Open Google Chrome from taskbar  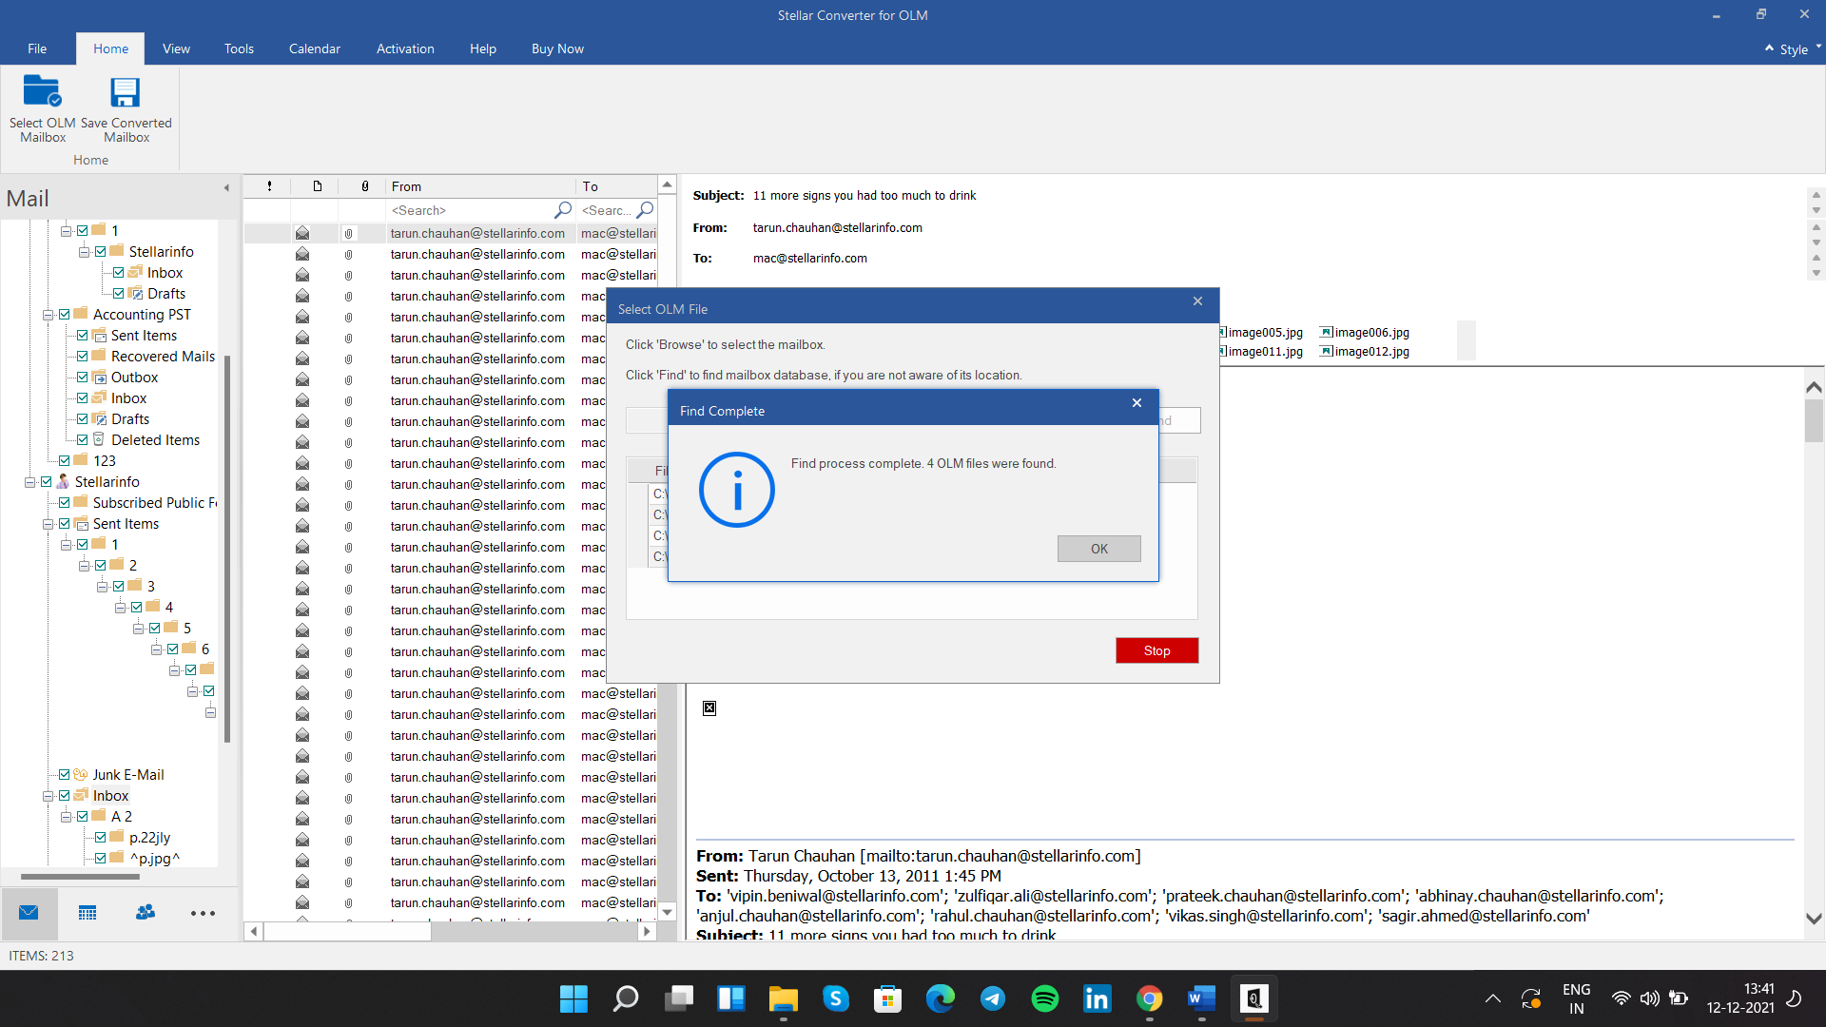point(1149,998)
